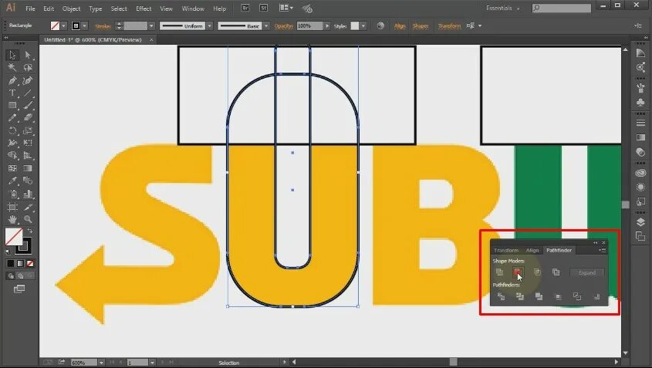The image size is (652, 368).
Task: Reset to default fill and stroke
Action: tap(8, 252)
